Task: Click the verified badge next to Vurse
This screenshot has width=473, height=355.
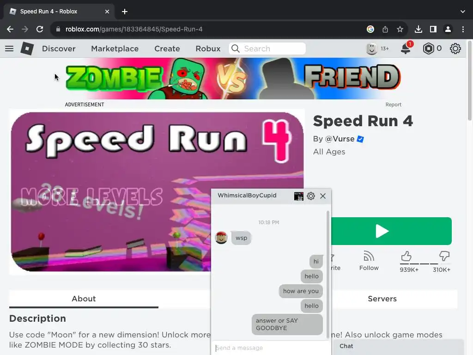Action: 360,139
